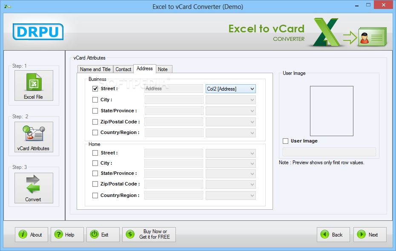
Task: Open the Business City column dropdown
Action: (231, 100)
